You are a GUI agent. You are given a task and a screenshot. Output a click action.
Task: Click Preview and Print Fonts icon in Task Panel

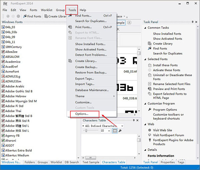(150, 89)
